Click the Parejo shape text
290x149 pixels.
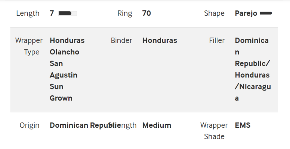coord(246,13)
